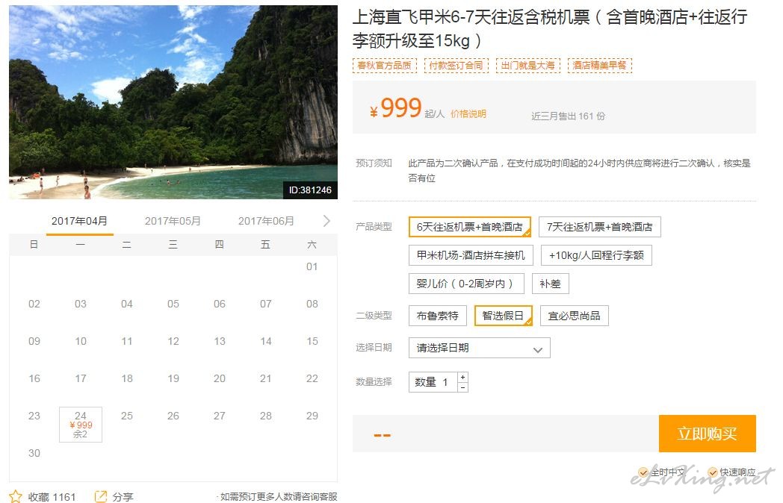Open the 请选择日期 date dropdown
The height and width of the screenshot is (503, 783).
pyautogui.click(x=479, y=348)
